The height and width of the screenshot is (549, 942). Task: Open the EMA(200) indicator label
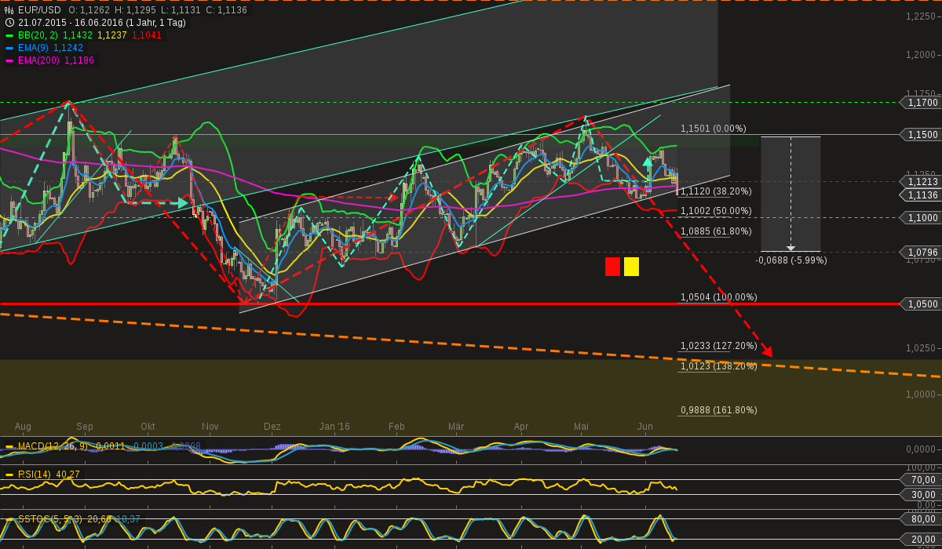39,60
